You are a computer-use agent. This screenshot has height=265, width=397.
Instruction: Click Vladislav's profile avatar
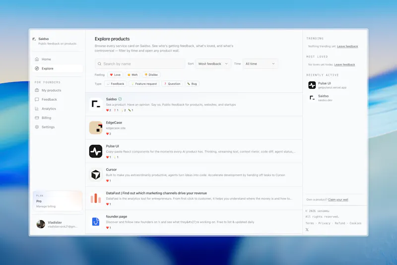41,224
